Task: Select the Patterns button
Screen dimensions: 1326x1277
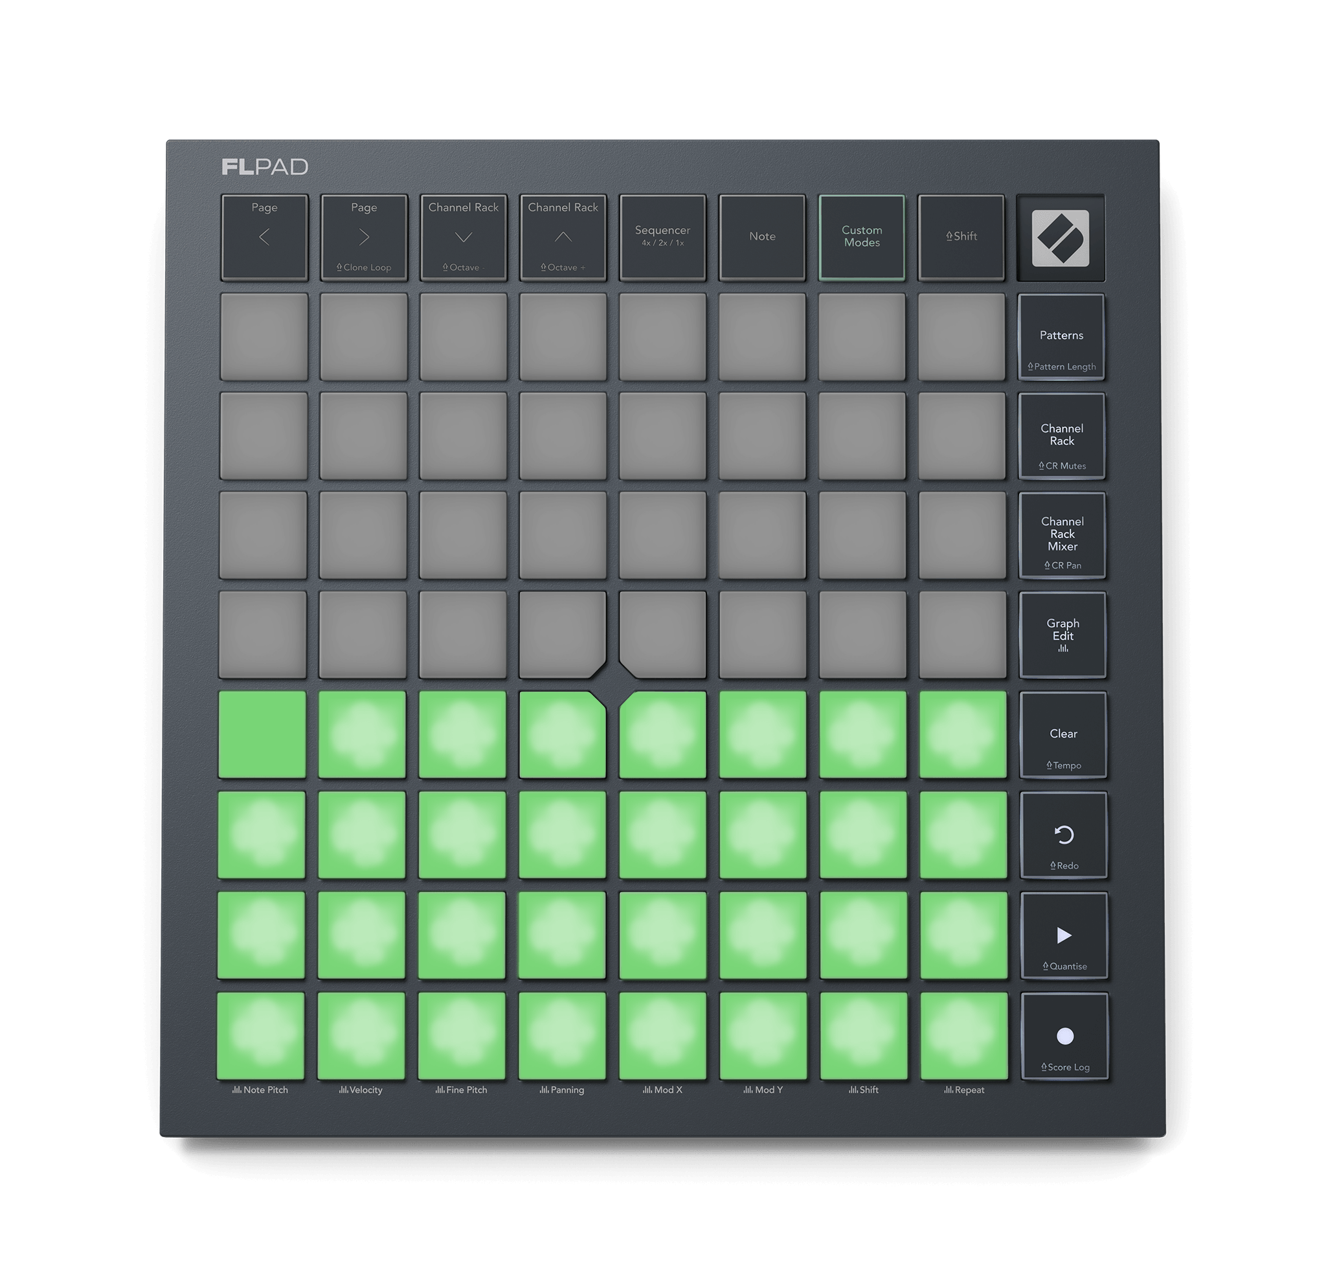Action: (1061, 336)
